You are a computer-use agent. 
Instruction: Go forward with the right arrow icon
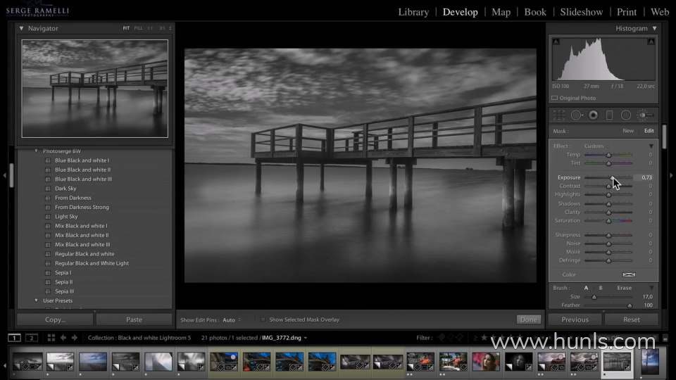point(74,338)
